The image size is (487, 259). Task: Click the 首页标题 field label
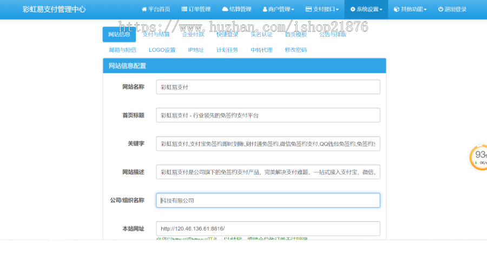click(133, 115)
